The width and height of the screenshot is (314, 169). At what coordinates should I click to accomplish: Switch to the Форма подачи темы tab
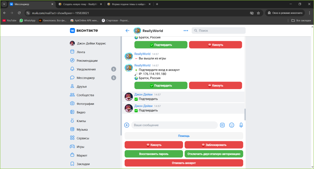click(x=129, y=4)
